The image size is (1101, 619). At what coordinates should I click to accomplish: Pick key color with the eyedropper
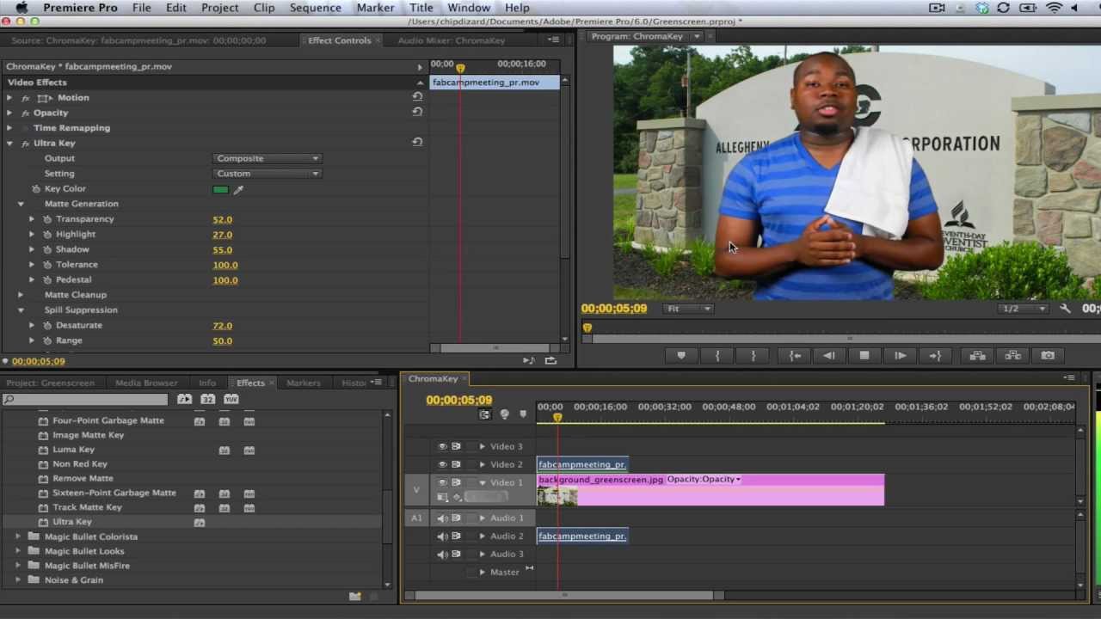coord(238,189)
